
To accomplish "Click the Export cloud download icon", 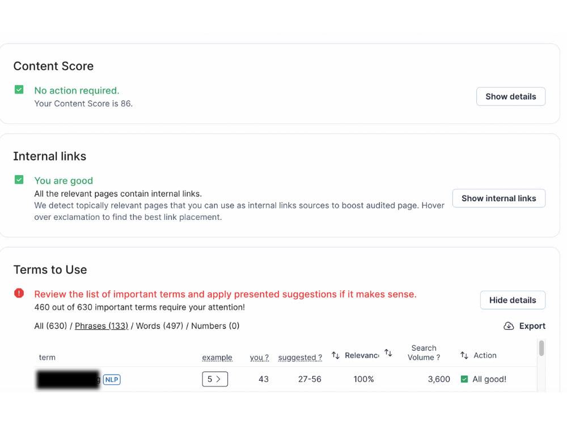I will tap(509, 326).
